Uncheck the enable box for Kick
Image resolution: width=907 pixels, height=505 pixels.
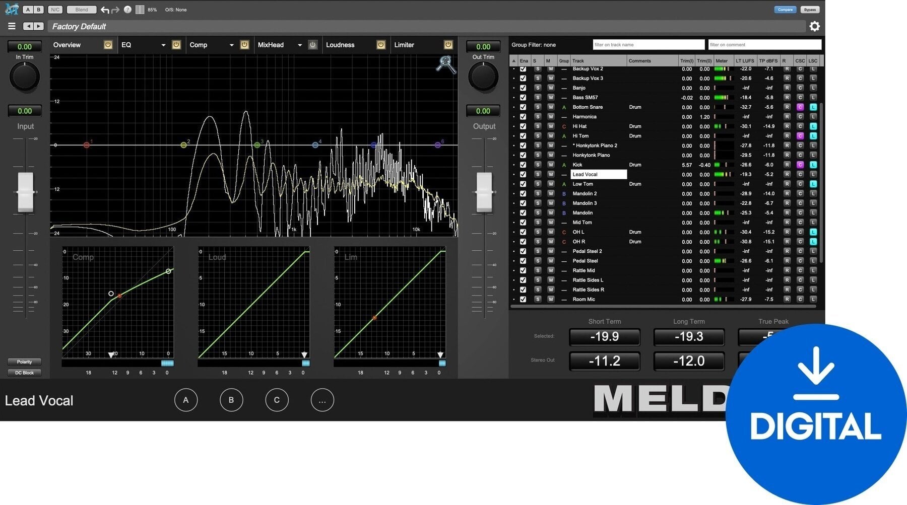click(x=523, y=165)
